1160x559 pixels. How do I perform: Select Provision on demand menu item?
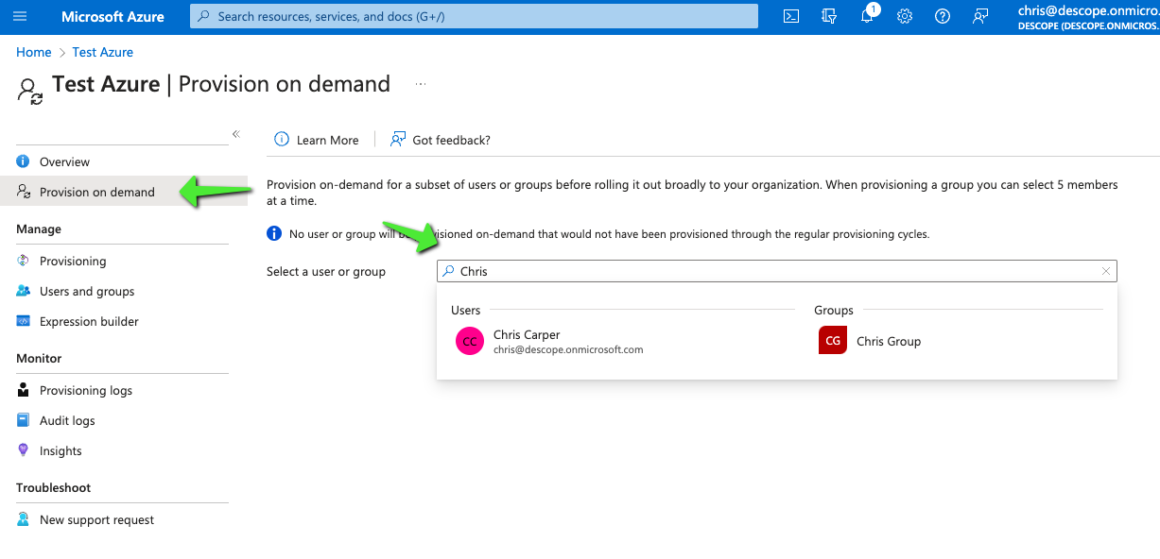pos(122,192)
